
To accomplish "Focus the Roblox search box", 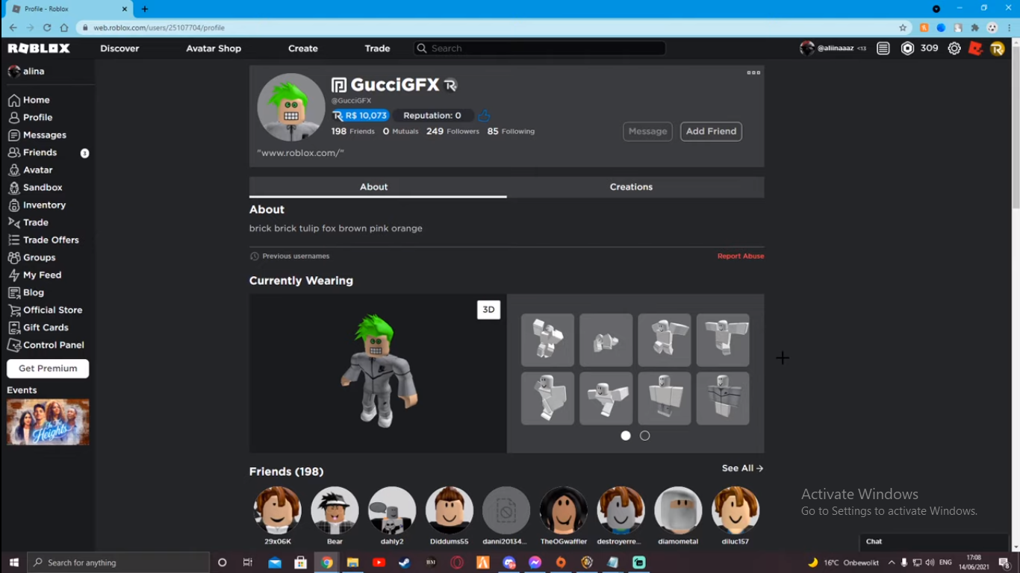I will click(539, 48).
